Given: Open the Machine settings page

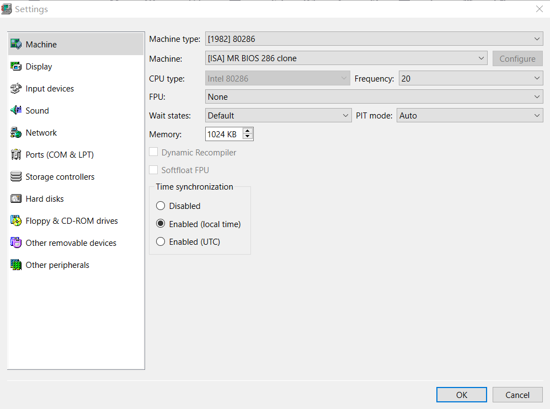Looking at the screenshot, I should [x=76, y=44].
